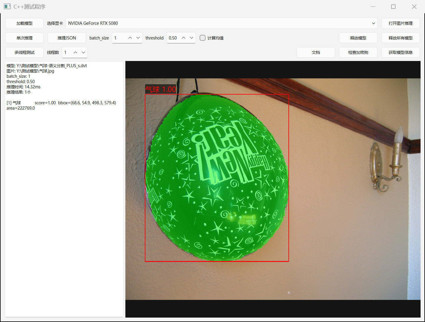Close the C++测试程序 window
Viewport: 425px width, 322px height.
pyautogui.click(x=414, y=6)
